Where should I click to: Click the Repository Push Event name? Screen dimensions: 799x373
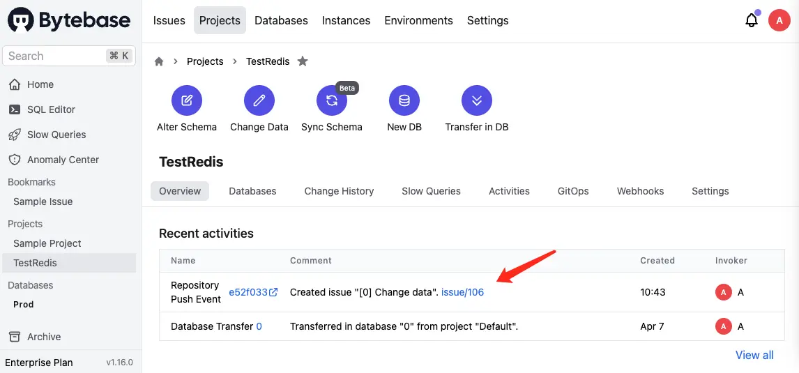click(x=196, y=293)
